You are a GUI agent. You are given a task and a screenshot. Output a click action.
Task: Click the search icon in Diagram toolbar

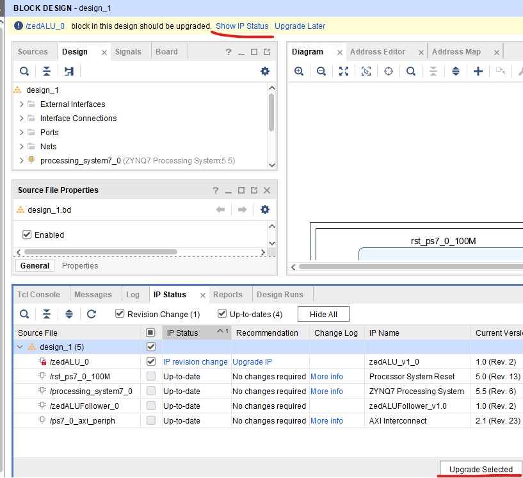(411, 71)
